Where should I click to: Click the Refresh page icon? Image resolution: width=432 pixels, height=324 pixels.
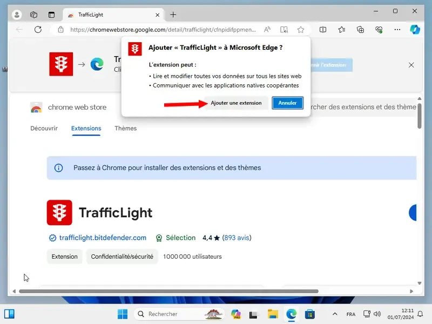tap(38, 30)
